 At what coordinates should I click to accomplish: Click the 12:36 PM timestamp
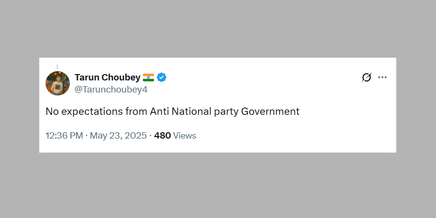(x=64, y=136)
